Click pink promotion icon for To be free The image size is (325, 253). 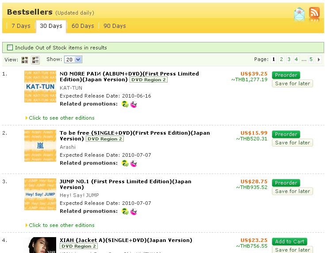[134, 163]
